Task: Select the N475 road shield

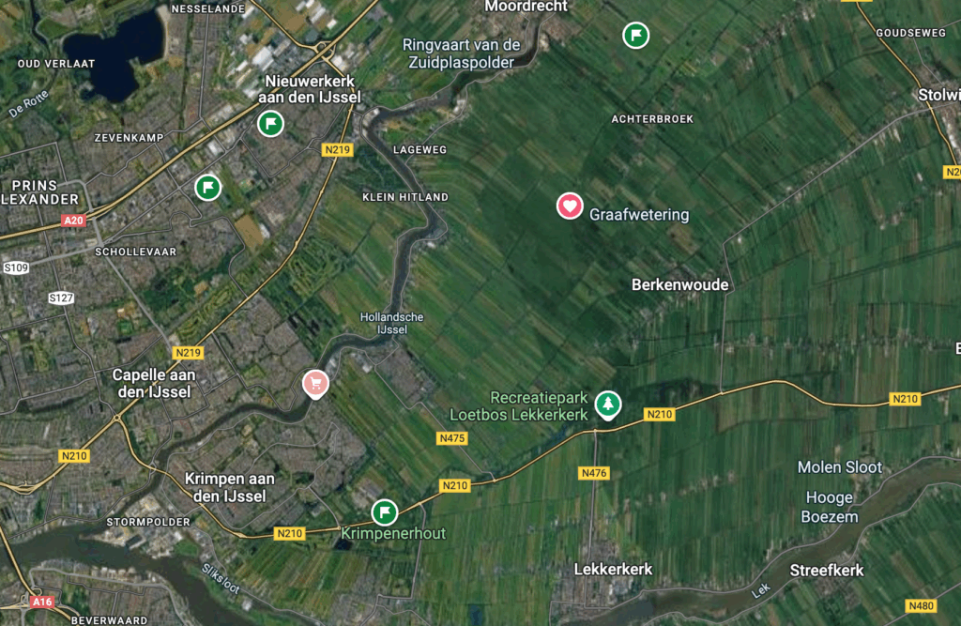Action: [x=451, y=437]
